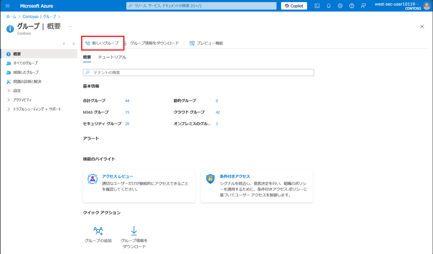The width and height of the screenshot is (433, 254).
Task: Select 概要 in the left menu
Action: click(x=39, y=54)
